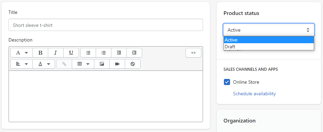Choose Active in the status list
Screen dimensions: 323x132
(269, 40)
